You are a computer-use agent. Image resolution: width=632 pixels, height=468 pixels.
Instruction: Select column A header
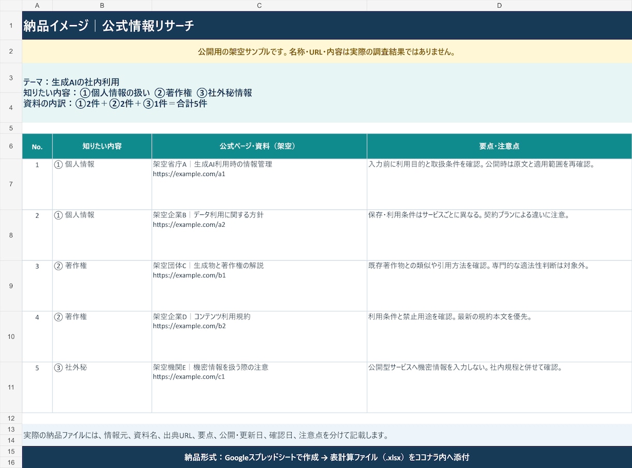pos(37,5)
